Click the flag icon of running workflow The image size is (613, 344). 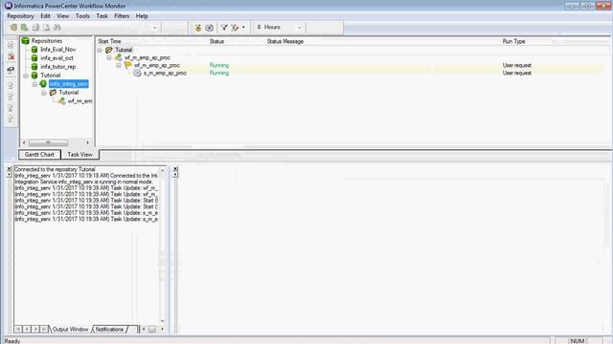pos(127,65)
